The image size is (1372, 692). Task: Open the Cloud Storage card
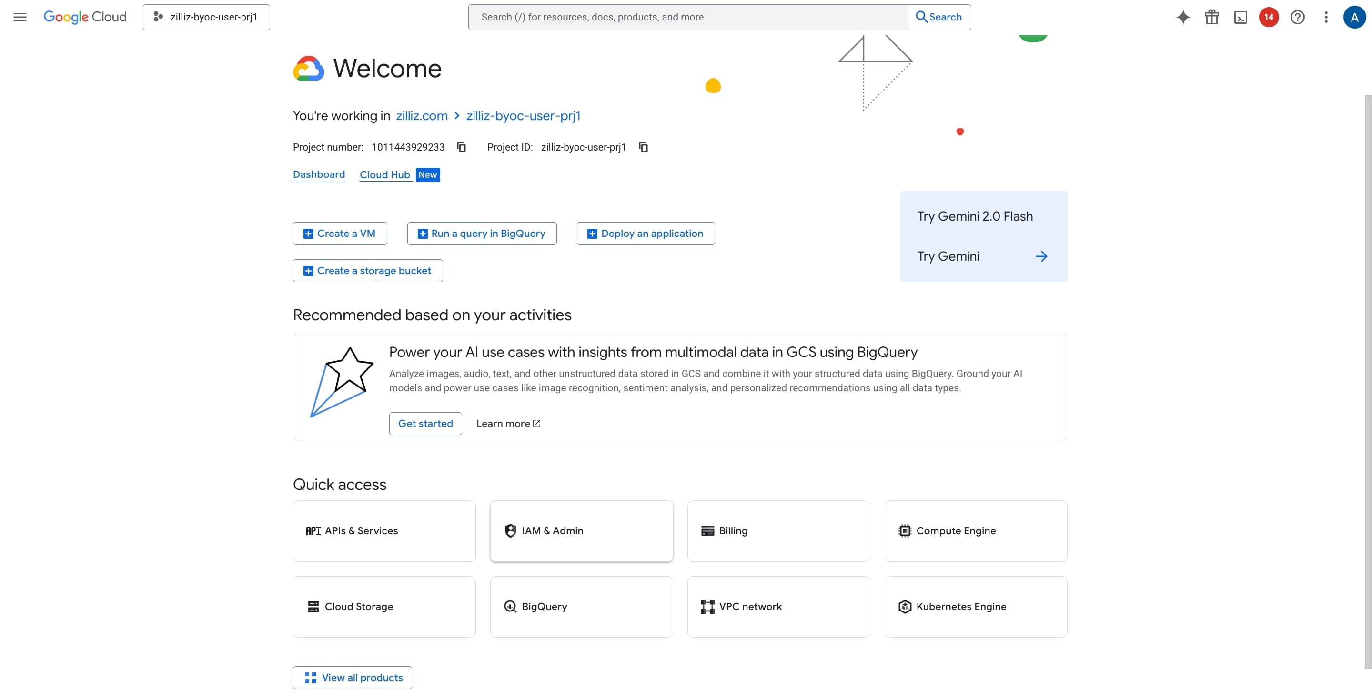coord(384,607)
